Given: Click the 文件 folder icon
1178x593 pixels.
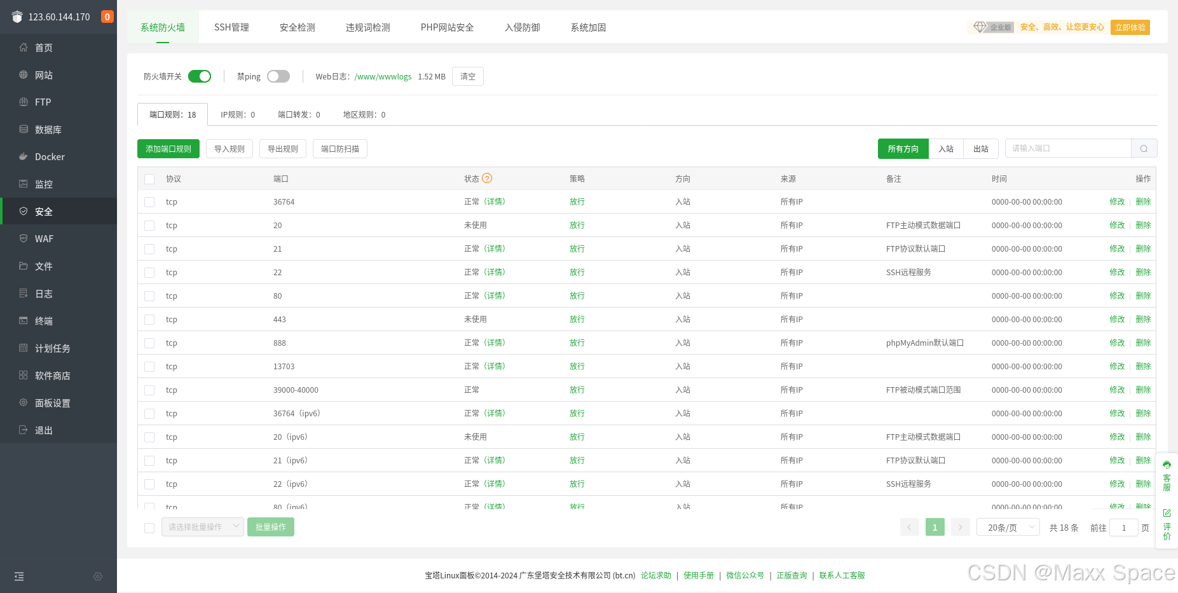Looking at the screenshot, I should click(24, 266).
